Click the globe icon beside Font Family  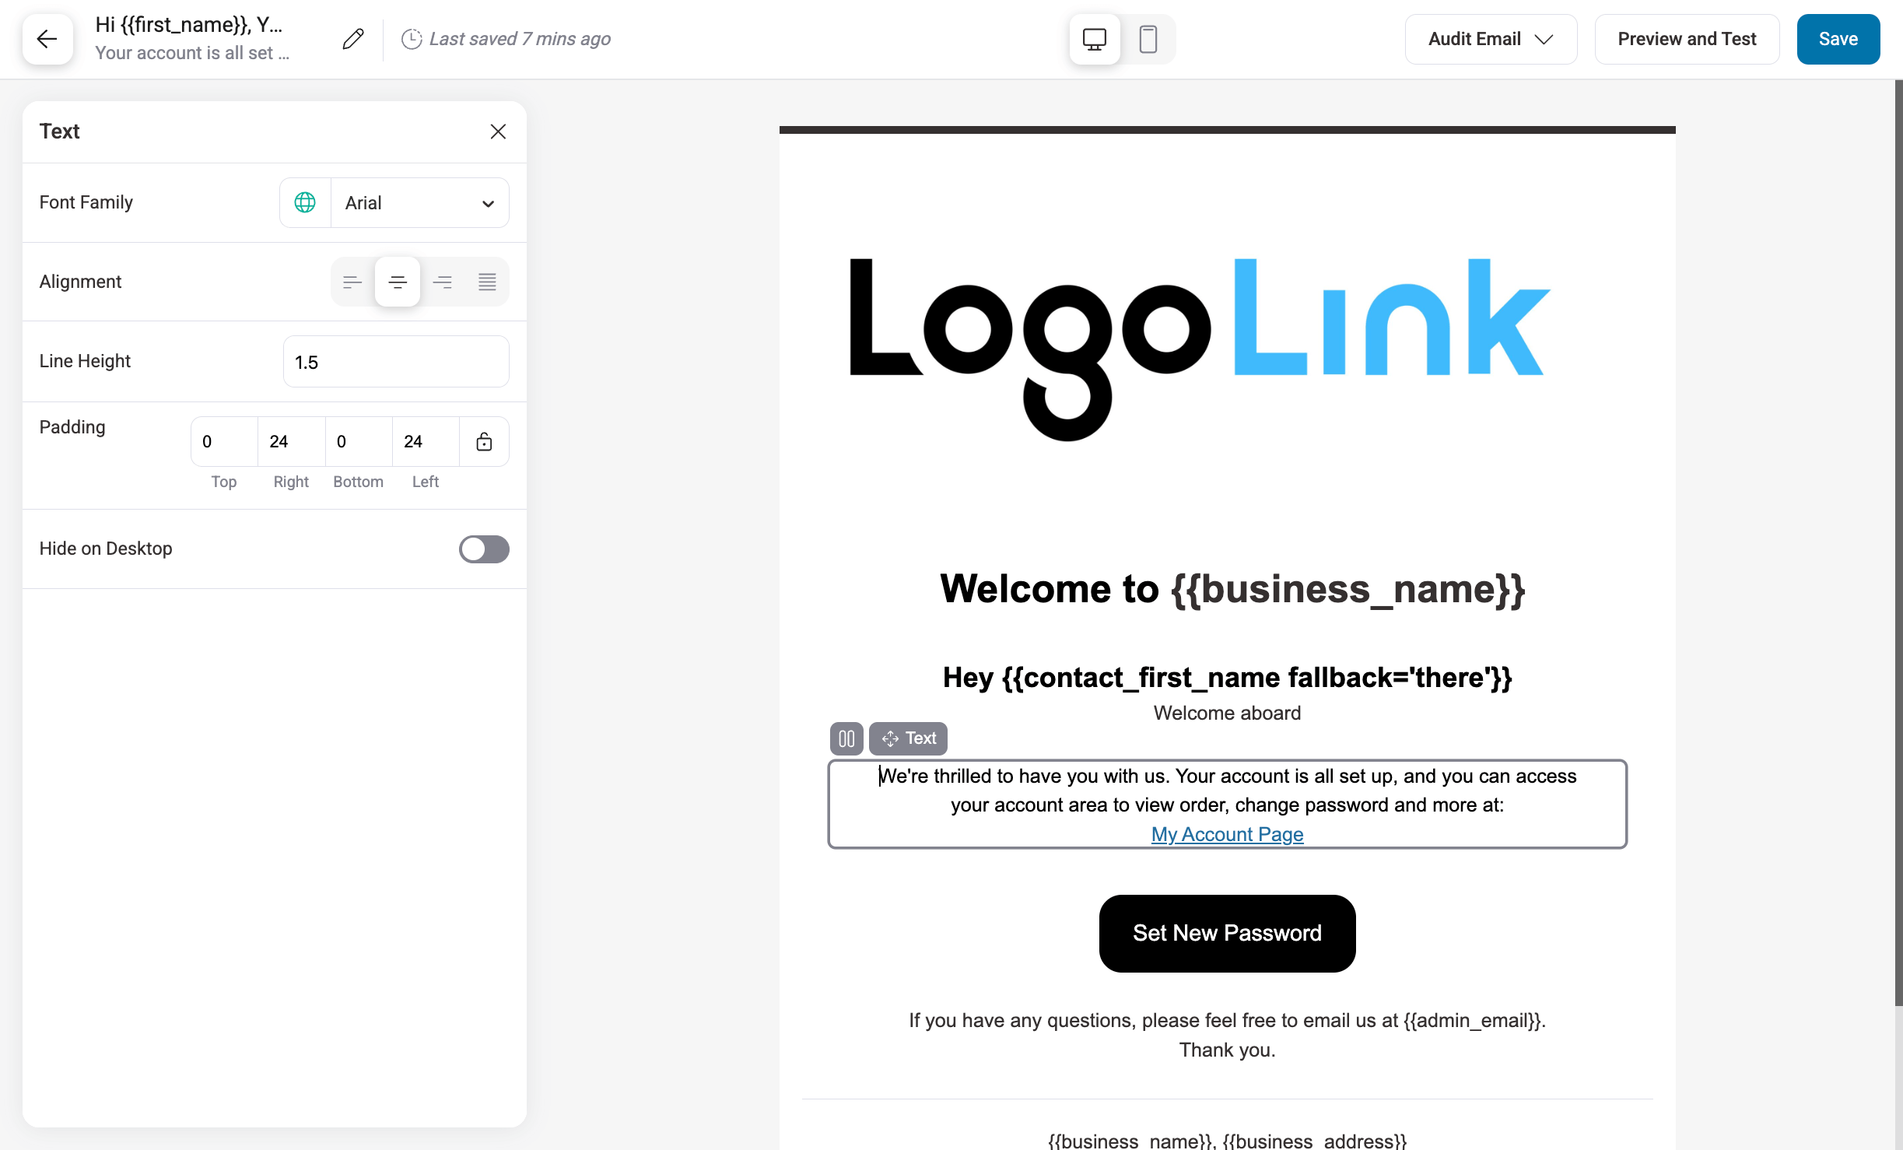pyautogui.click(x=304, y=202)
